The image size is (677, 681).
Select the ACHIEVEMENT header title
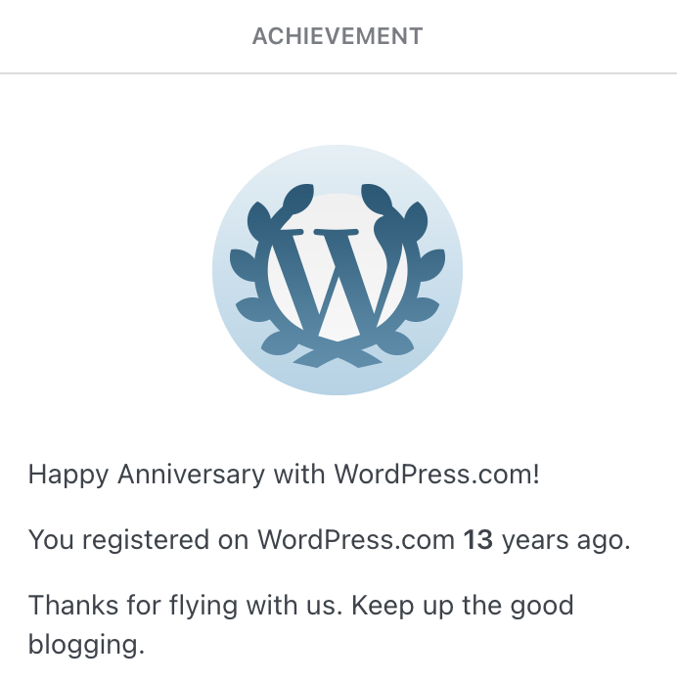(x=338, y=37)
